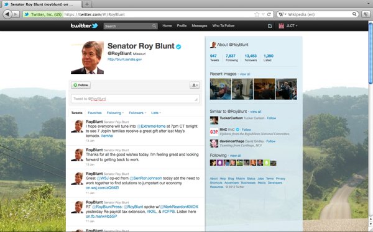This screenshot has height=232, width=373.
Task: Click the Twitter search magnifier icon
Action: click(x=154, y=26)
